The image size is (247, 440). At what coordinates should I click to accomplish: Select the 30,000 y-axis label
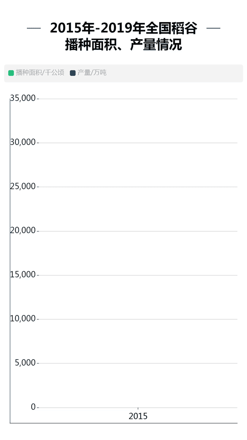pos(23,142)
